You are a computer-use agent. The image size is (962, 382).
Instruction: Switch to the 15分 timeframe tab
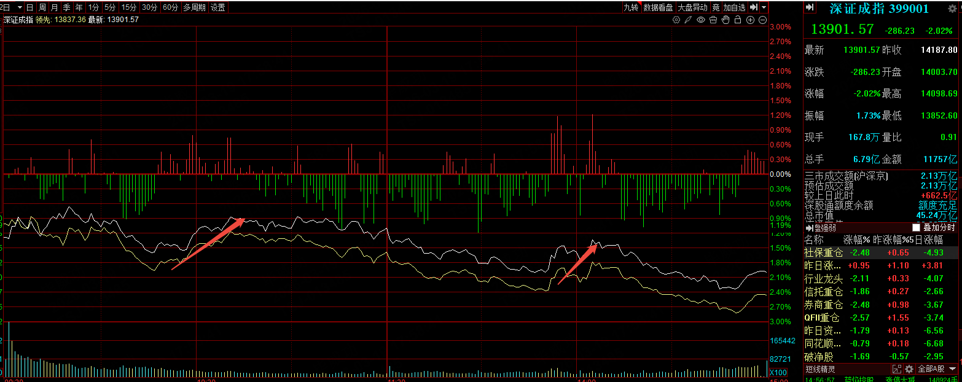128,7
